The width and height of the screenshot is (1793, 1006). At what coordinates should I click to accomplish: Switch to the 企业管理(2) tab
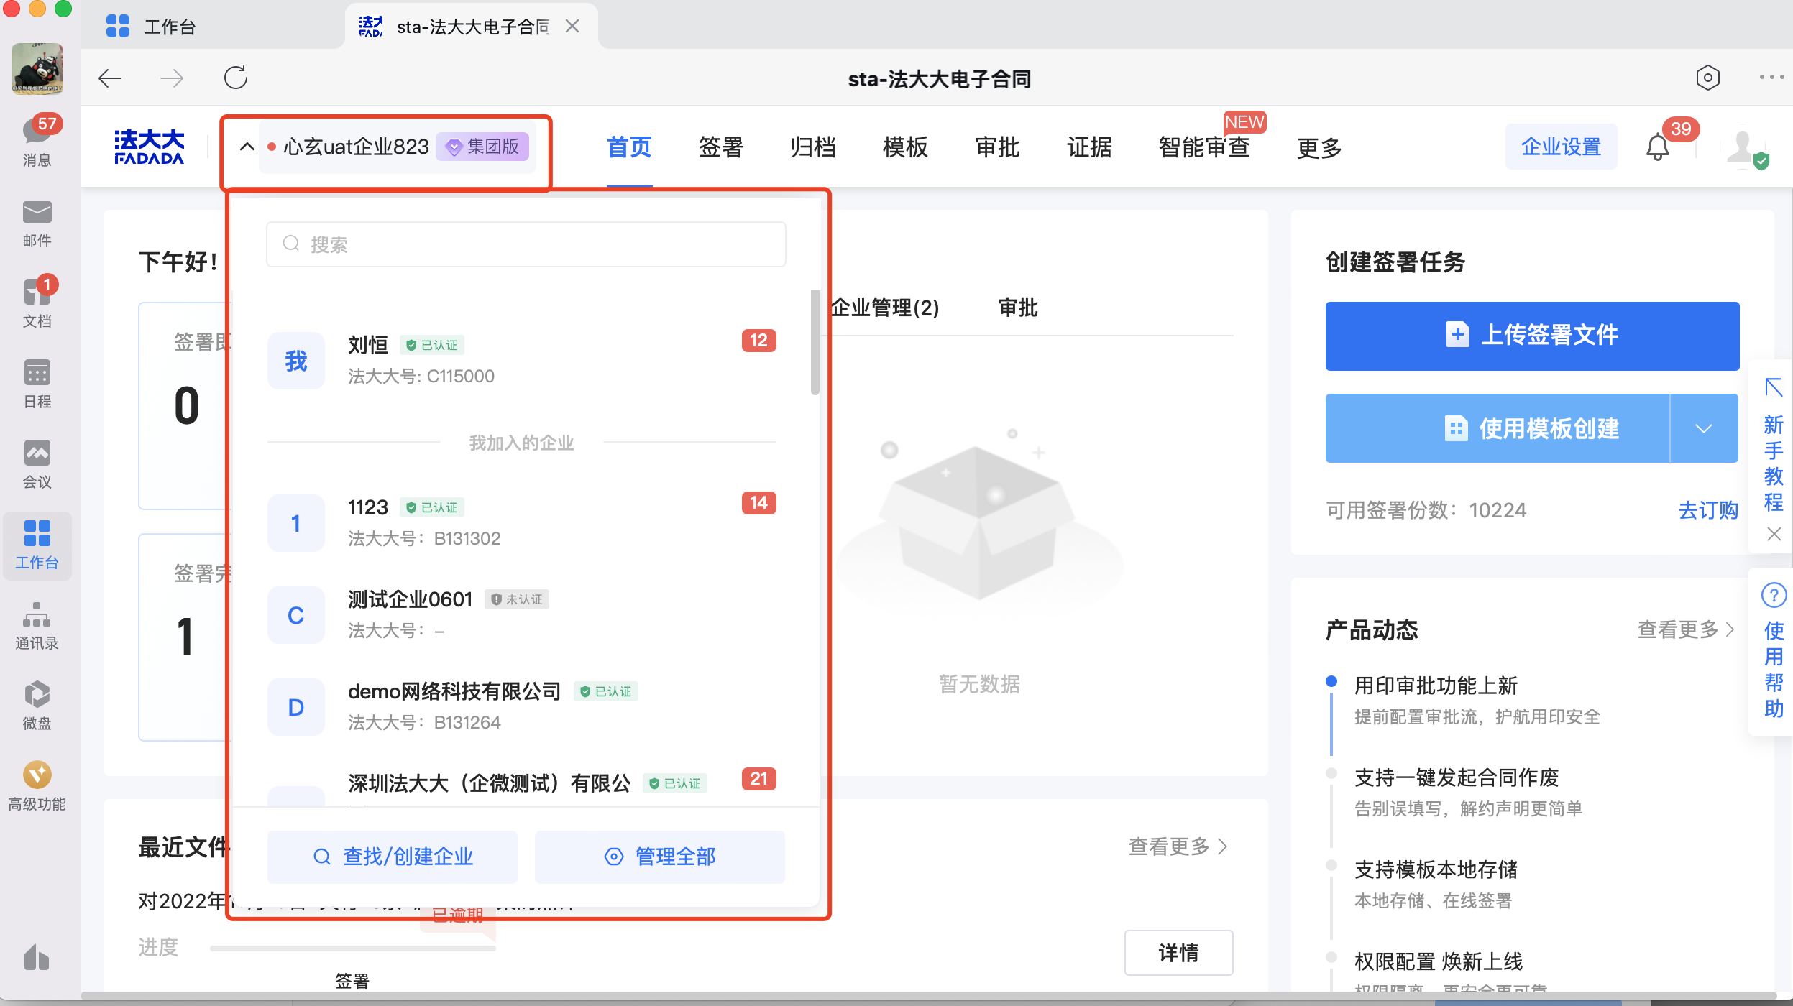point(884,308)
